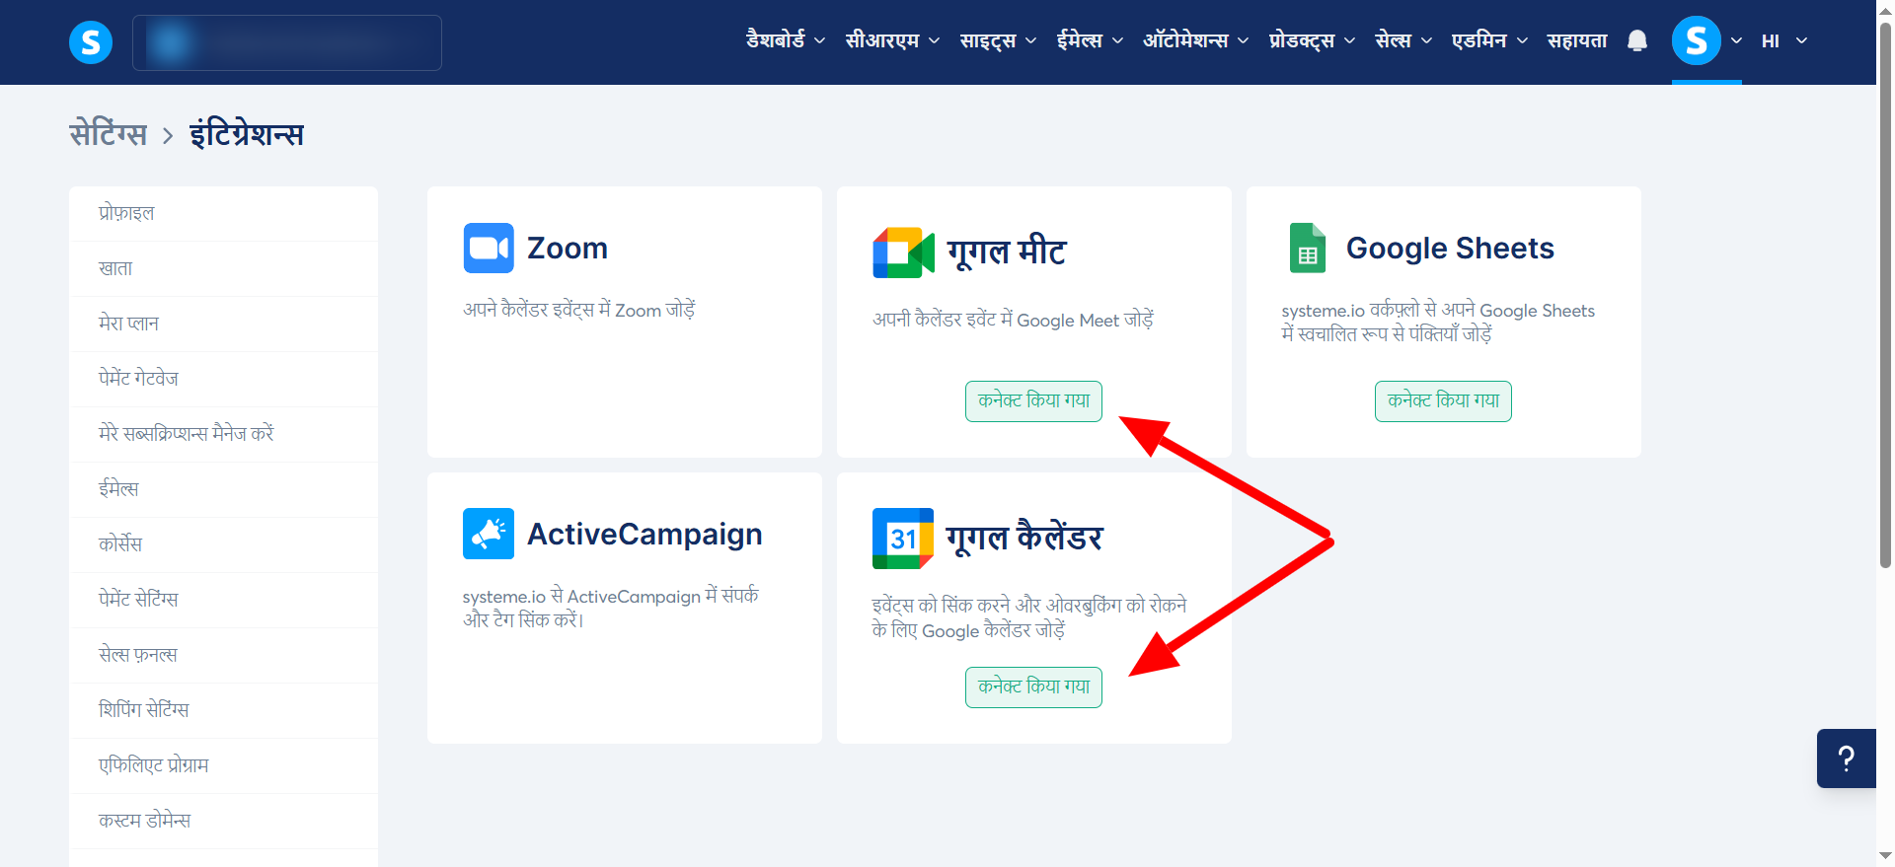This screenshot has width=1895, height=867.
Task: Expand the डैशबोर्ड menu
Action: (786, 40)
